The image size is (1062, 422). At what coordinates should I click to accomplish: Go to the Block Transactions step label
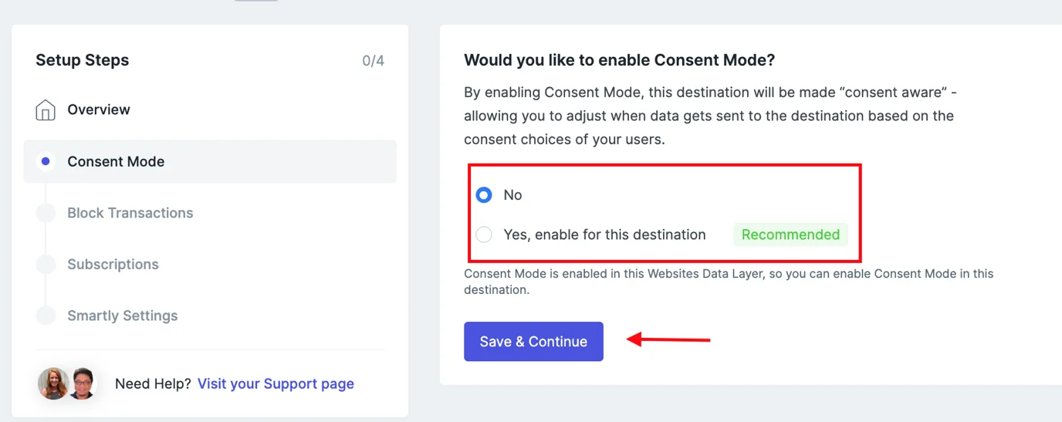pos(130,213)
